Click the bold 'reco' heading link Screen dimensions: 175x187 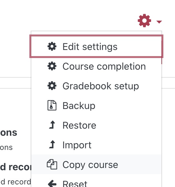15,167
